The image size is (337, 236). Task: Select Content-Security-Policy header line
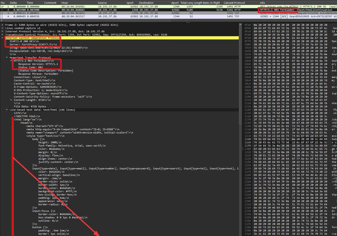coord(53,97)
